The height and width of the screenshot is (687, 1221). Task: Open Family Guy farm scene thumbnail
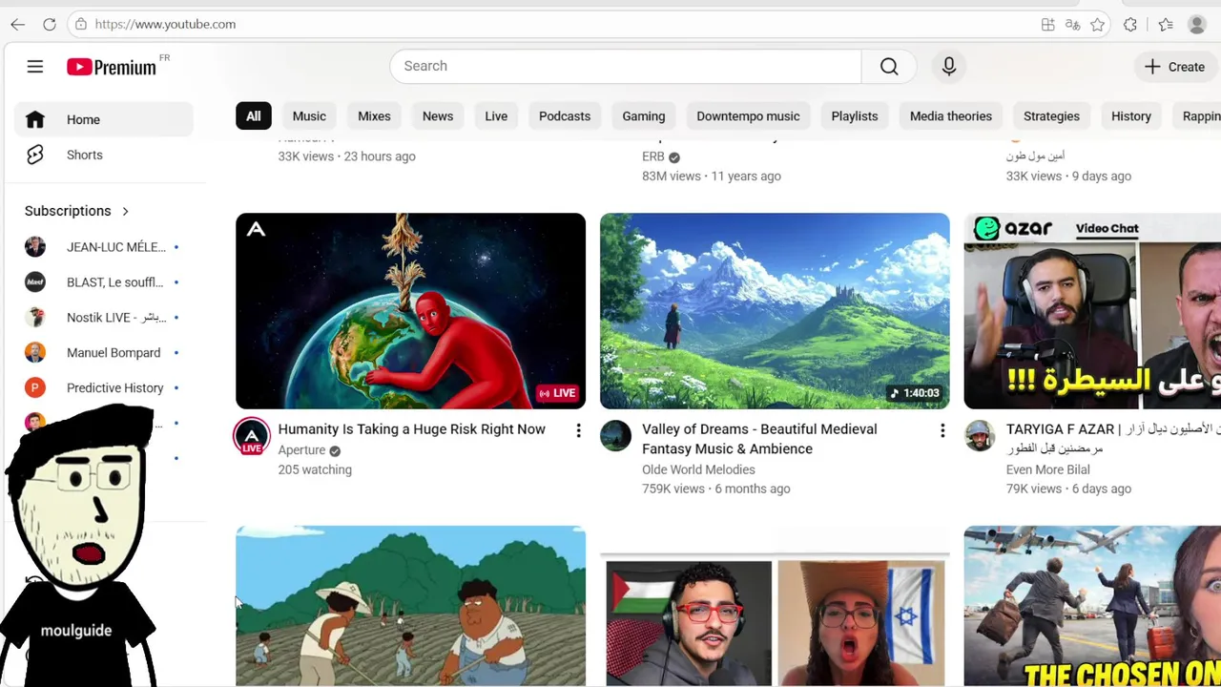[x=410, y=606]
